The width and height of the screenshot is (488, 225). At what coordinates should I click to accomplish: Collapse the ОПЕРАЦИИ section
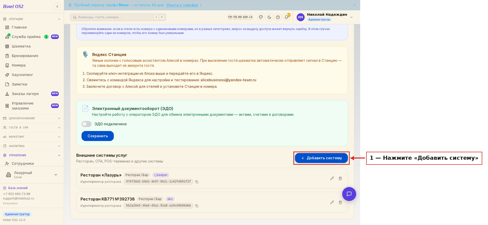[32, 19]
